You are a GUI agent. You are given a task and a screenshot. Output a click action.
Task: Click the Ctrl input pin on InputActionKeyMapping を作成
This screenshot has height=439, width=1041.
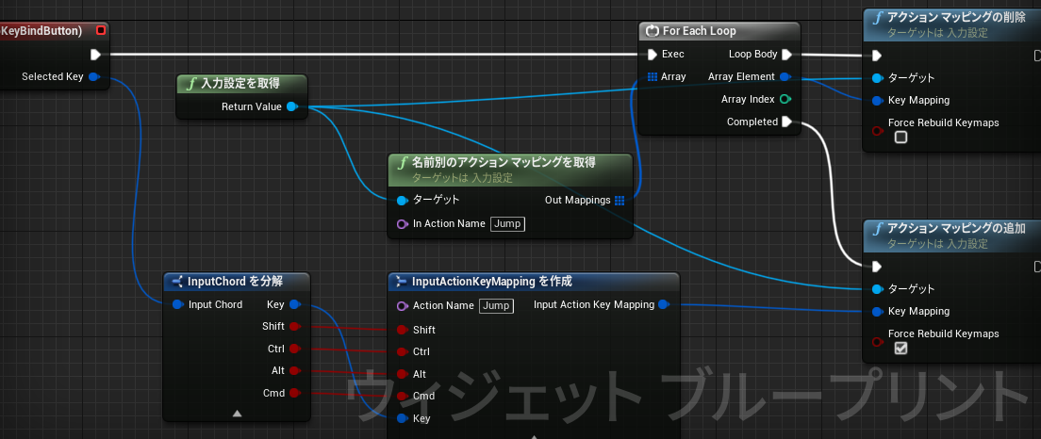(x=402, y=351)
